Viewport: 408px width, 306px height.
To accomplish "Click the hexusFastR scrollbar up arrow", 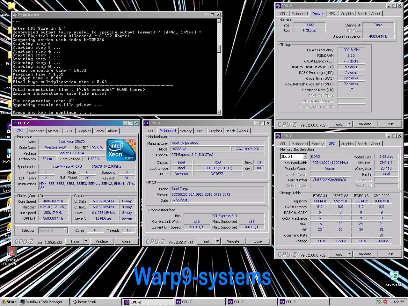I will coord(219,21).
